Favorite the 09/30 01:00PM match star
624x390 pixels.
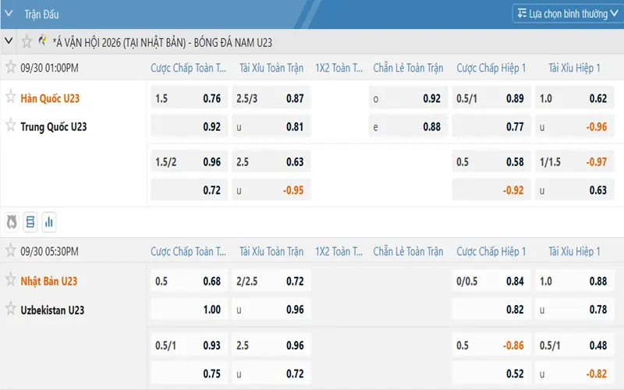click(x=11, y=67)
